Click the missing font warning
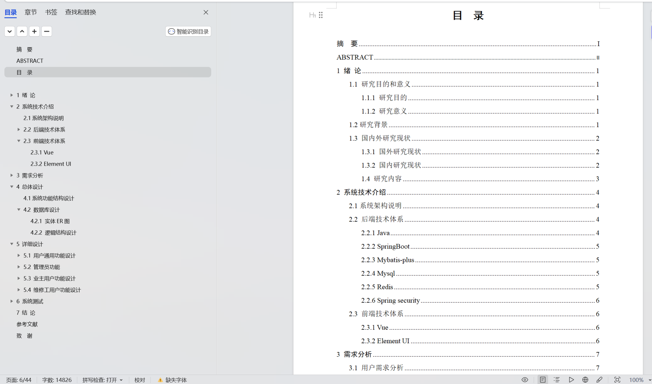 172,380
